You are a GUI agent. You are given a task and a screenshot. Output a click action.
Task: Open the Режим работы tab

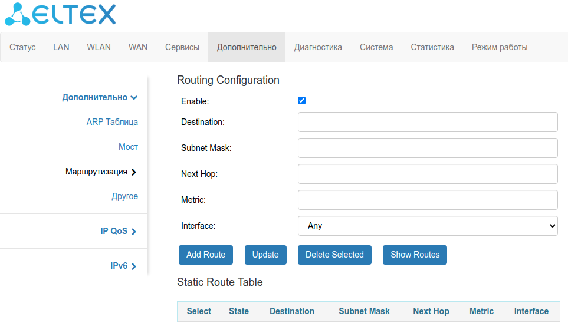tap(499, 47)
